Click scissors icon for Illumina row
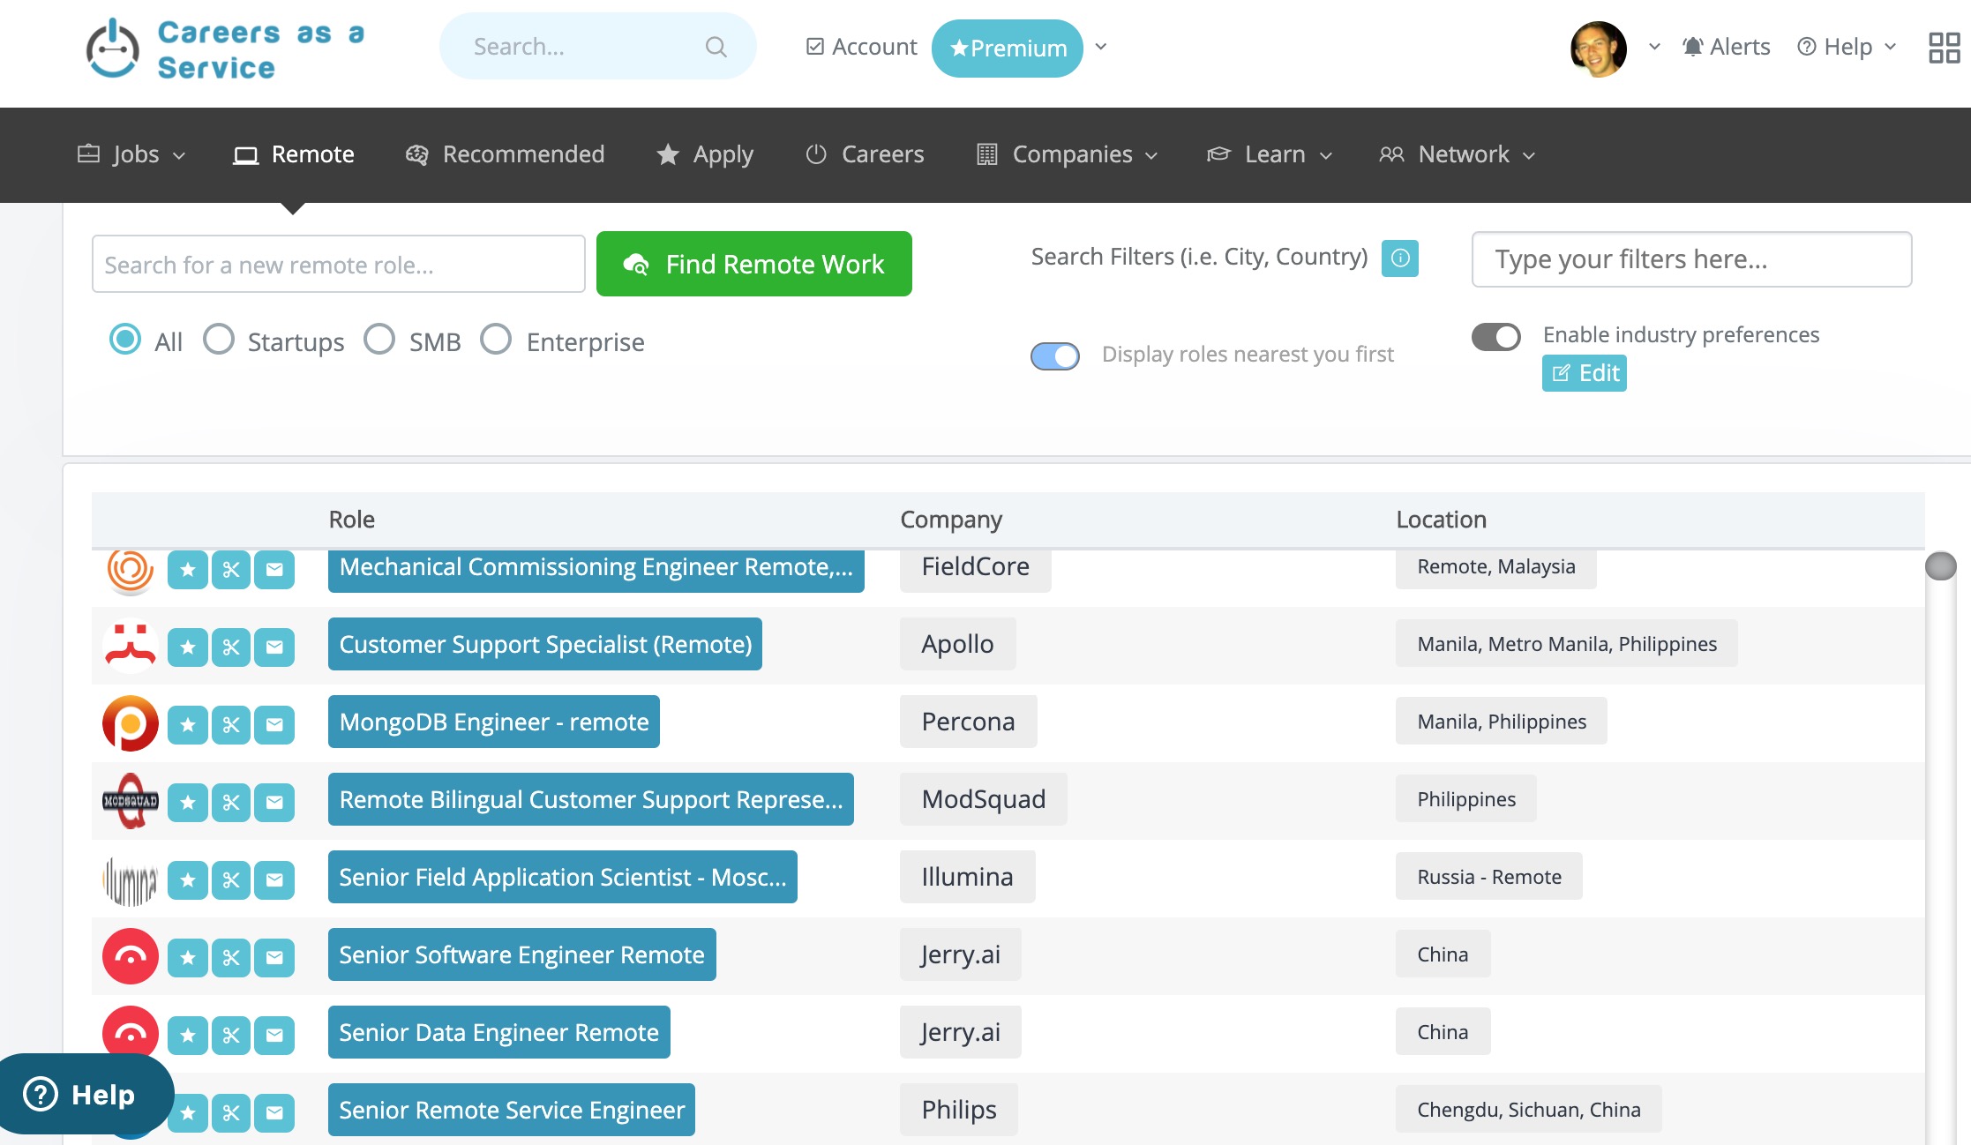 pyautogui.click(x=231, y=880)
